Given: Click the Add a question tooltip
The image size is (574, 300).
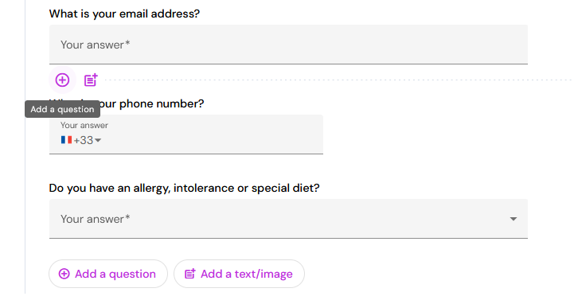Looking at the screenshot, I should [63, 109].
